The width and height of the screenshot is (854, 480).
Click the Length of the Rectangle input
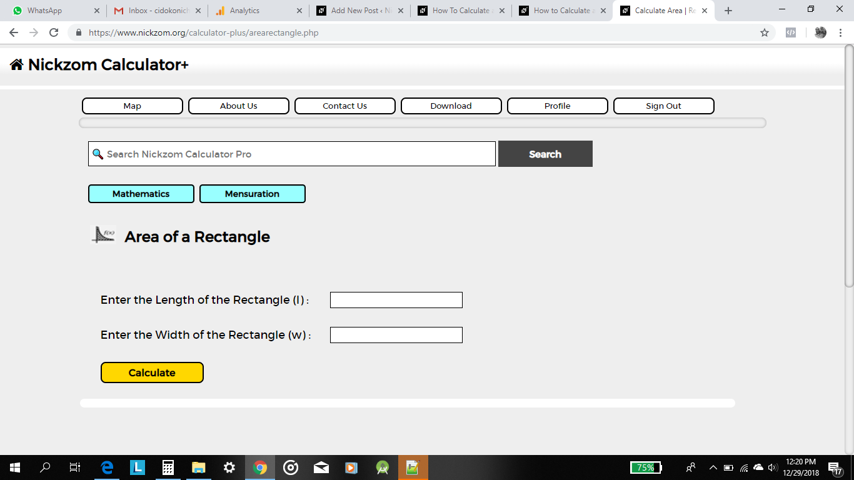396,300
